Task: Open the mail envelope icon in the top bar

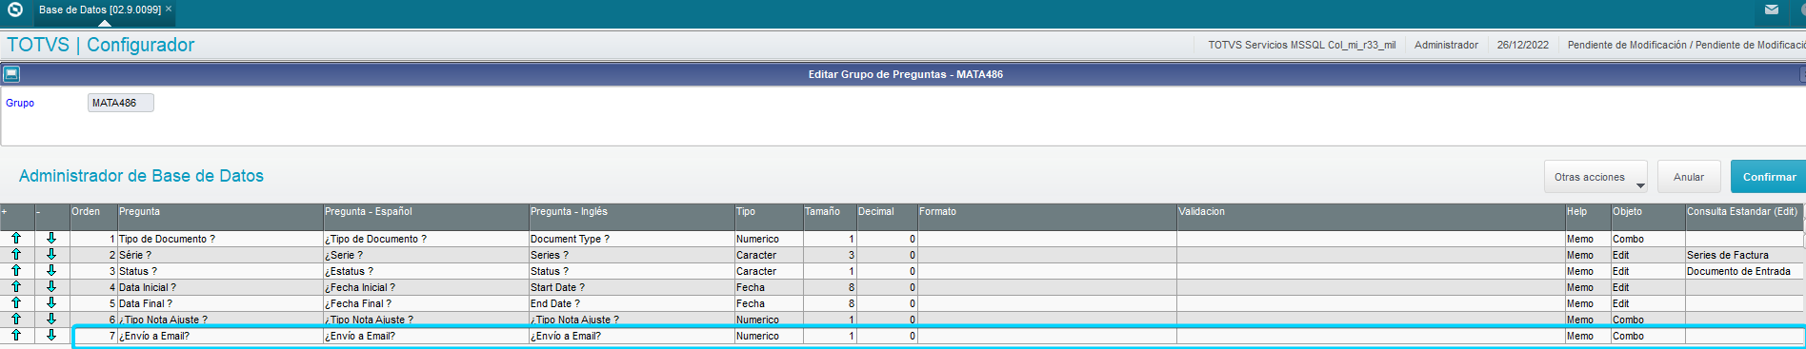Action: tap(1772, 10)
